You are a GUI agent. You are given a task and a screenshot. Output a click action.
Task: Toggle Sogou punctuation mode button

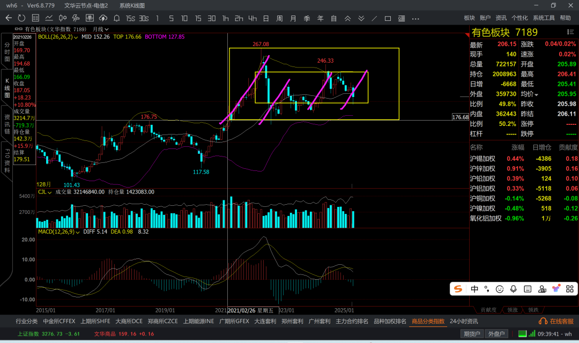click(487, 289)
